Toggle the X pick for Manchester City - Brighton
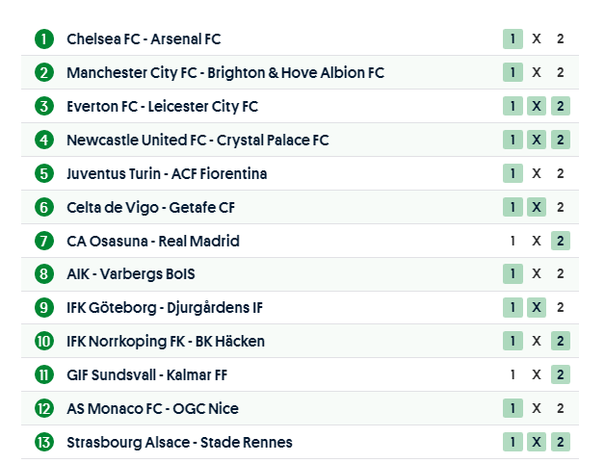Viewport: 605px width, 463px height. tap(537, 73)
